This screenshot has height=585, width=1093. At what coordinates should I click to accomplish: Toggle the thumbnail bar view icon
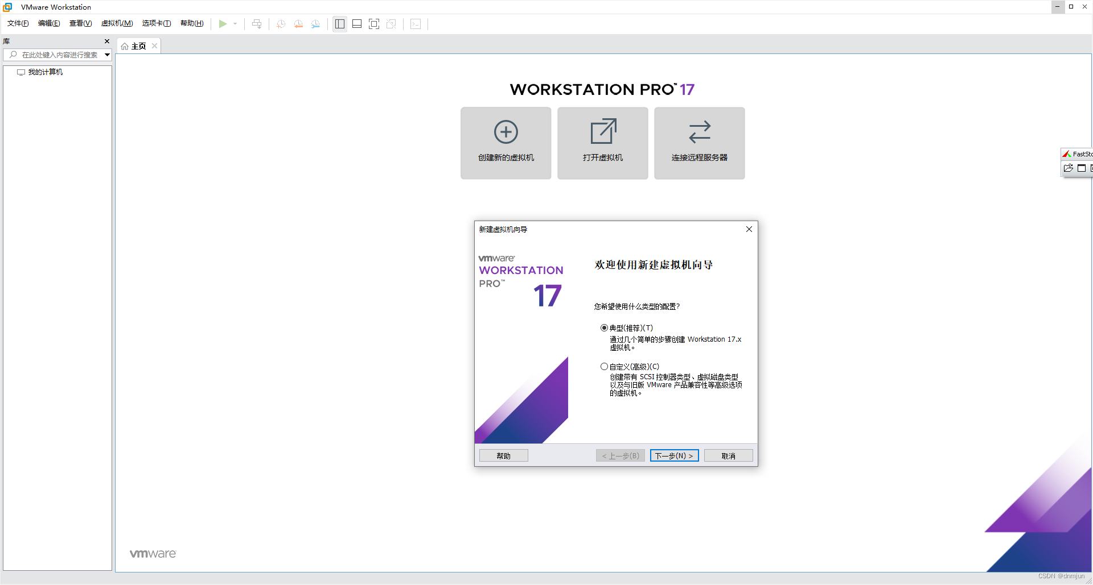click(357, 24)
